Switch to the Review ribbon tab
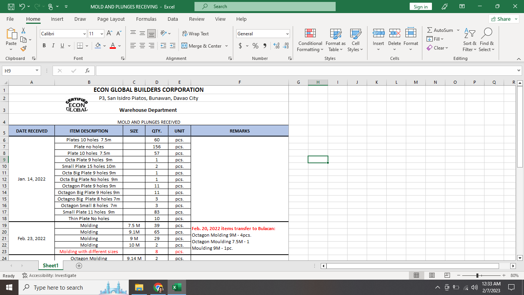 tap(197, 19)
